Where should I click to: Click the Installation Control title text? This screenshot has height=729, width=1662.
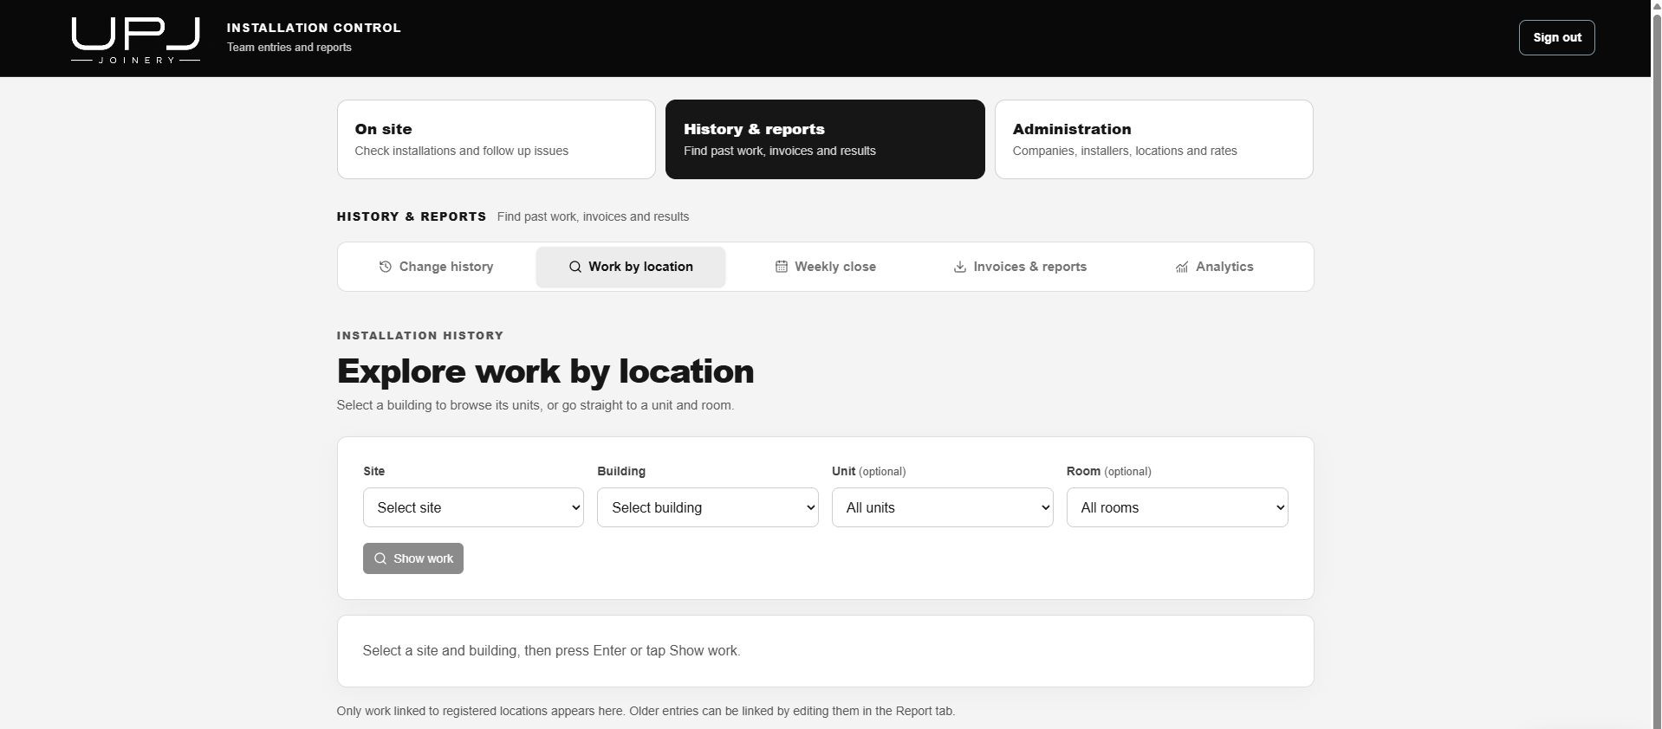pos(314,28)
